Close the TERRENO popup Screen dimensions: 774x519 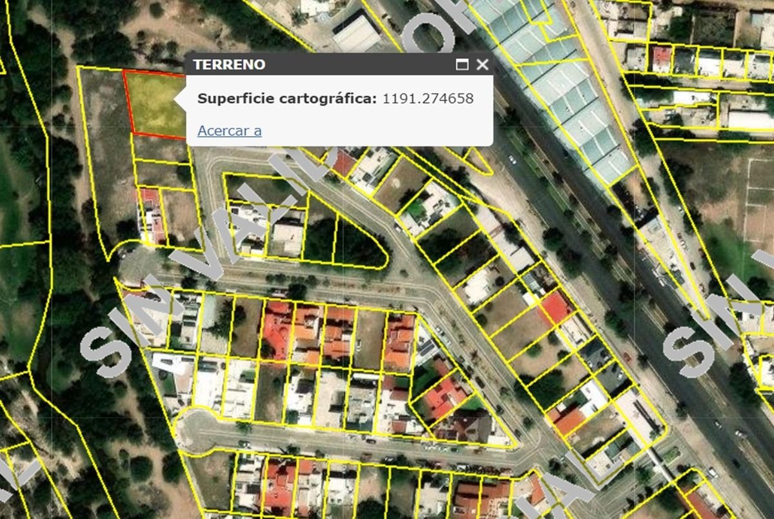click(482, 64)
